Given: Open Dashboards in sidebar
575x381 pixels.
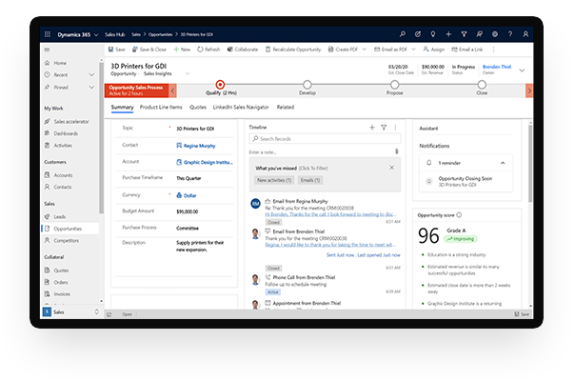Looking at the screenshot, I should click(66, 133).
